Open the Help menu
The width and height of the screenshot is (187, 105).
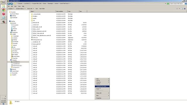click(23, 6)
